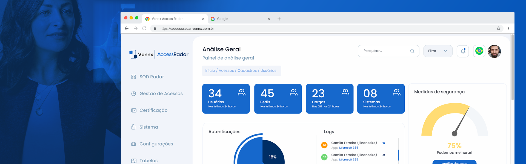Click the Logs list scrollbar
526x164 pixels.
coord(398,155)
